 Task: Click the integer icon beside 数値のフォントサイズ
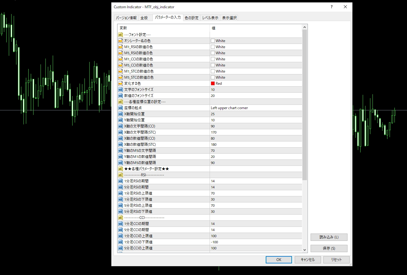point(121,96)
